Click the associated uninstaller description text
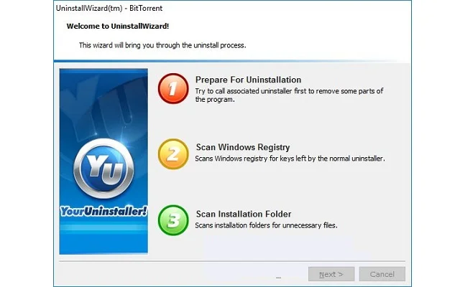Screen dimensions: 460x287 [289, 95]
